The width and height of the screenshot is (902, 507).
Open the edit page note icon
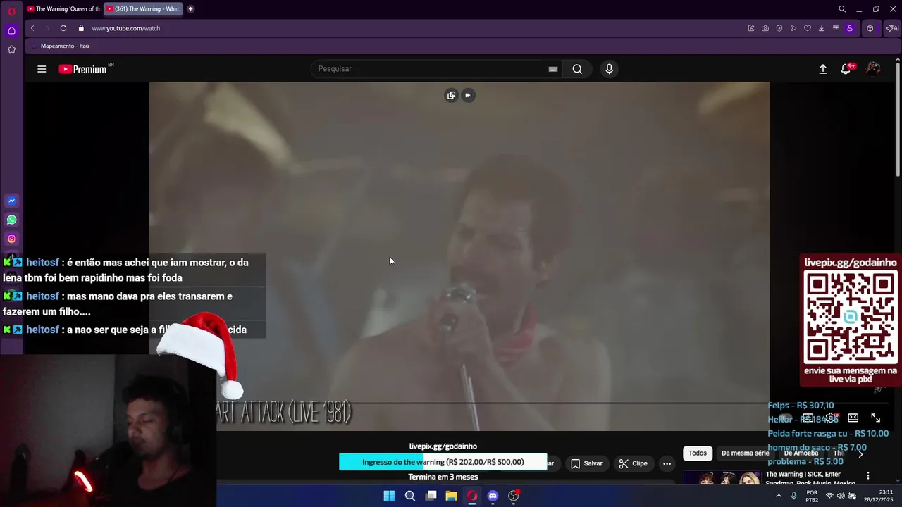coord(751,28)
